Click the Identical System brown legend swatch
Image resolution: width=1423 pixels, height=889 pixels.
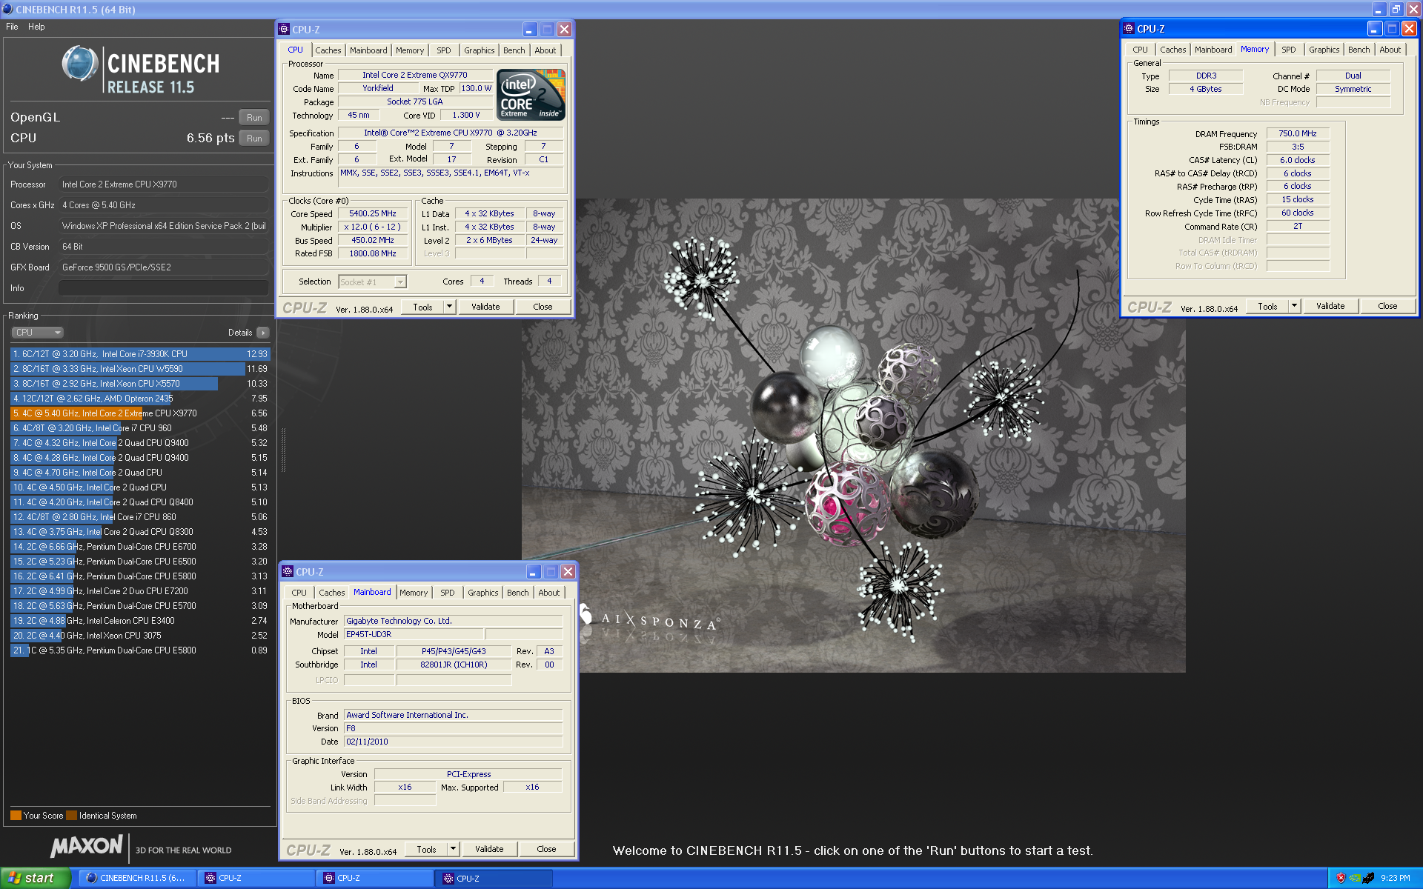click(71, 816)
